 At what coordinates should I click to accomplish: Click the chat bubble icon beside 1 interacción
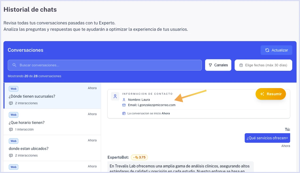pyautogui.click(x=11, y=129)
